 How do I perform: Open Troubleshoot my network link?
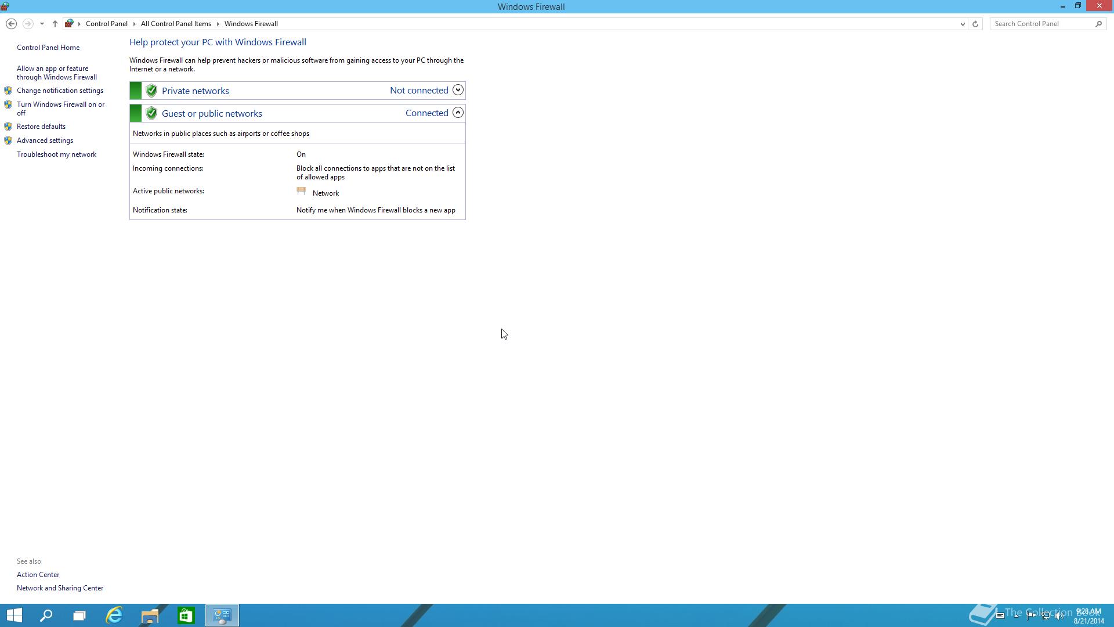[56, 154]
